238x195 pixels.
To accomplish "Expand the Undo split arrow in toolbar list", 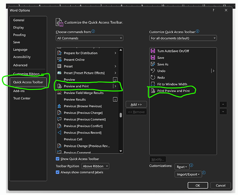I will point(213,71).
